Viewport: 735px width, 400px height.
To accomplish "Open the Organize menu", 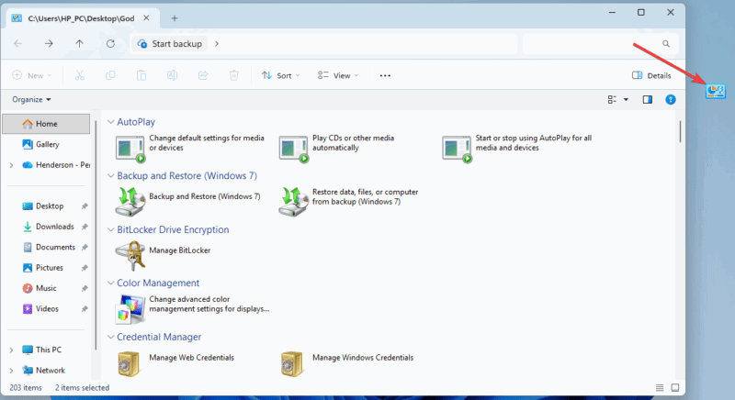I will tap(31, 100).
